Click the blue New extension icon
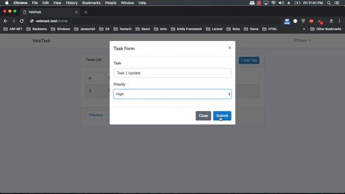The image size is (345, 194). 287,22
